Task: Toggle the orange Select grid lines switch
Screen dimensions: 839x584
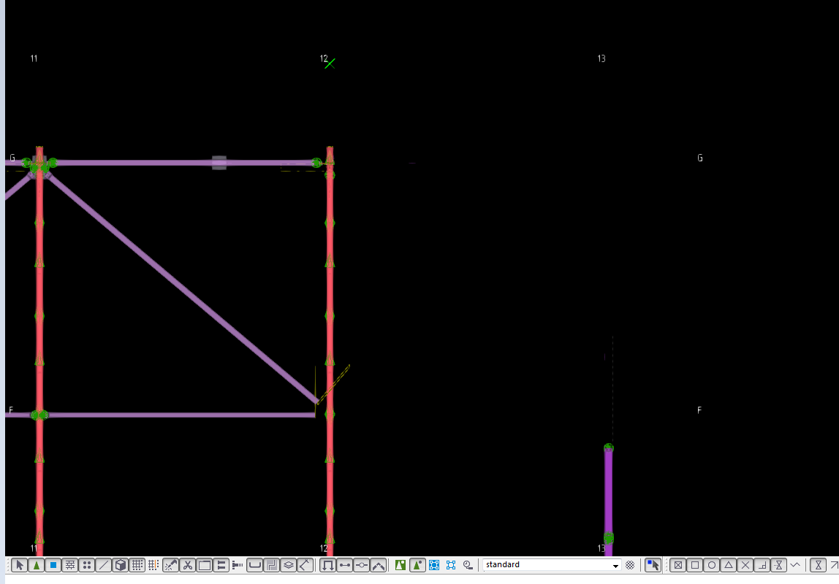Action: [x=153, y=565]
